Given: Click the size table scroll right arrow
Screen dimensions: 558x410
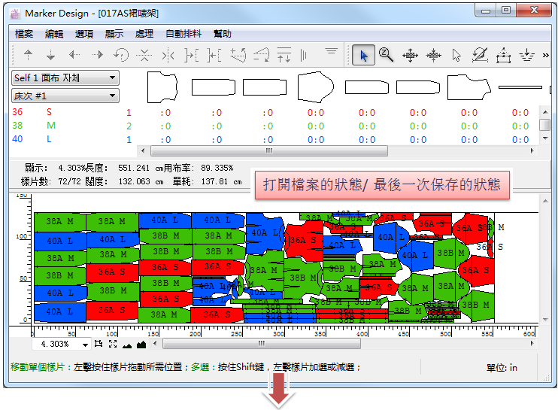Looking at the screenshot, I should 532,150.
